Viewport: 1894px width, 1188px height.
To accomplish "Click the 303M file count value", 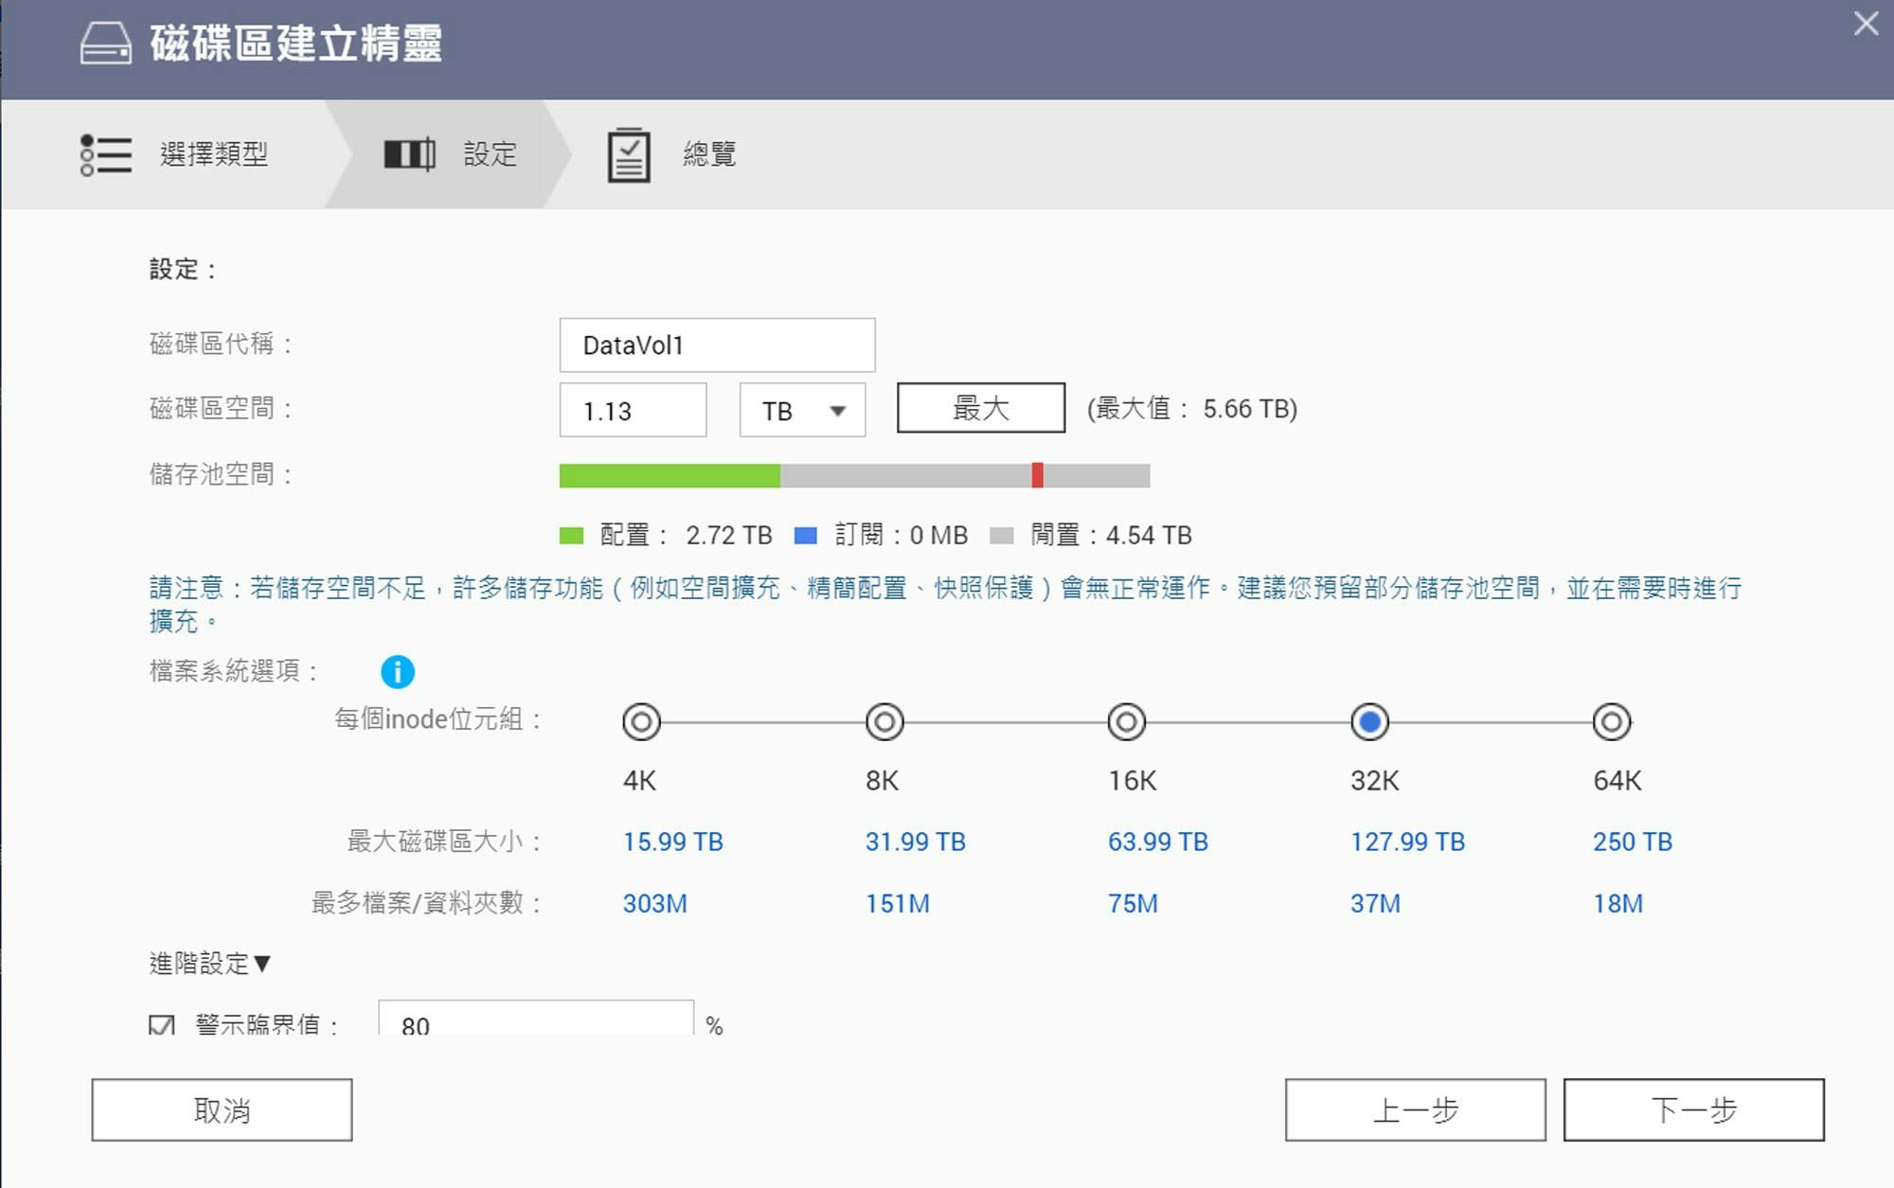I will (x=654, y=903).
